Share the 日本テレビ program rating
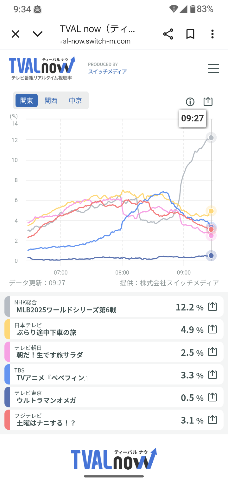The height and width of the screenshot is (483, 228). (x=212, y=330)
